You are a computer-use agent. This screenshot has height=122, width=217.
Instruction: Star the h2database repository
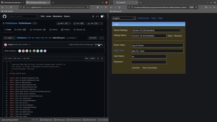tap(93, 23)
